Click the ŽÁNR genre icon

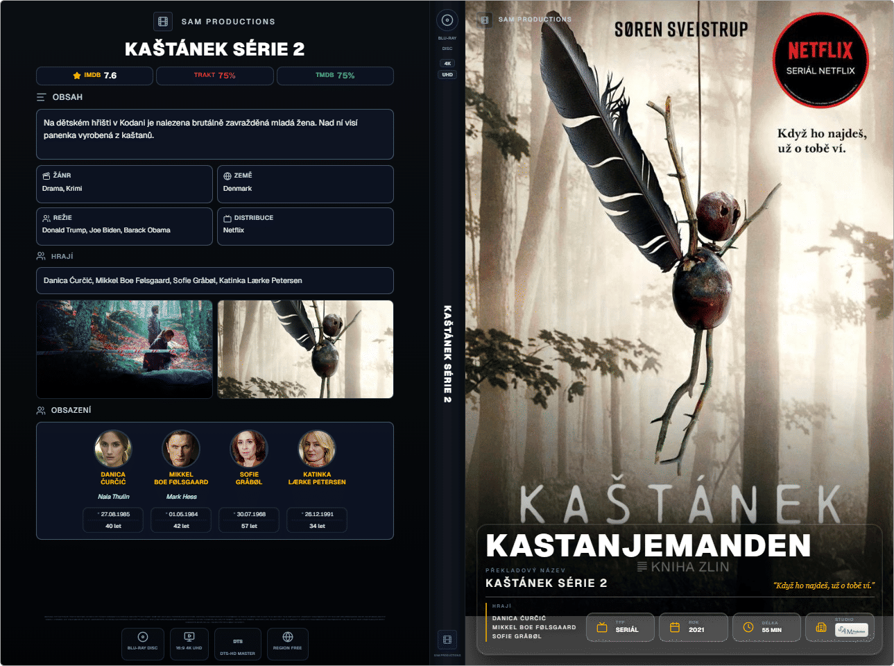point(46,176)
